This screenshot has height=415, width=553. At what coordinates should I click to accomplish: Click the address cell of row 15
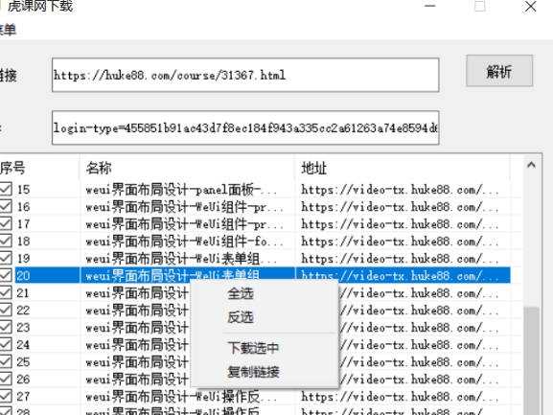pos(403,190)
